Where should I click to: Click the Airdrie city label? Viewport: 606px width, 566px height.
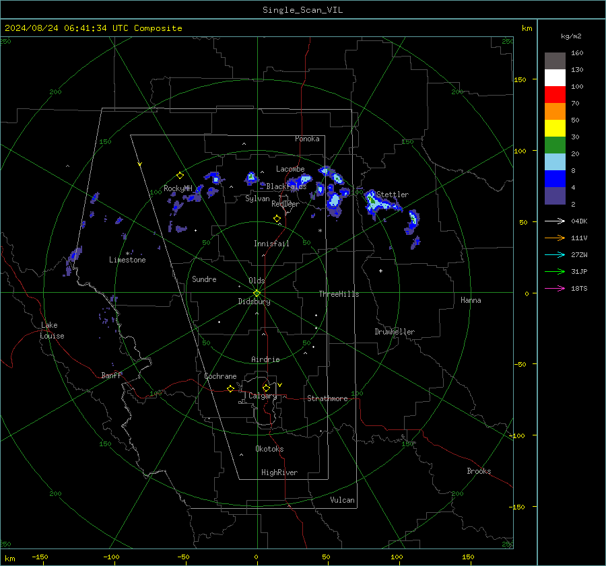pyautogui.click(x=265, y=359)
